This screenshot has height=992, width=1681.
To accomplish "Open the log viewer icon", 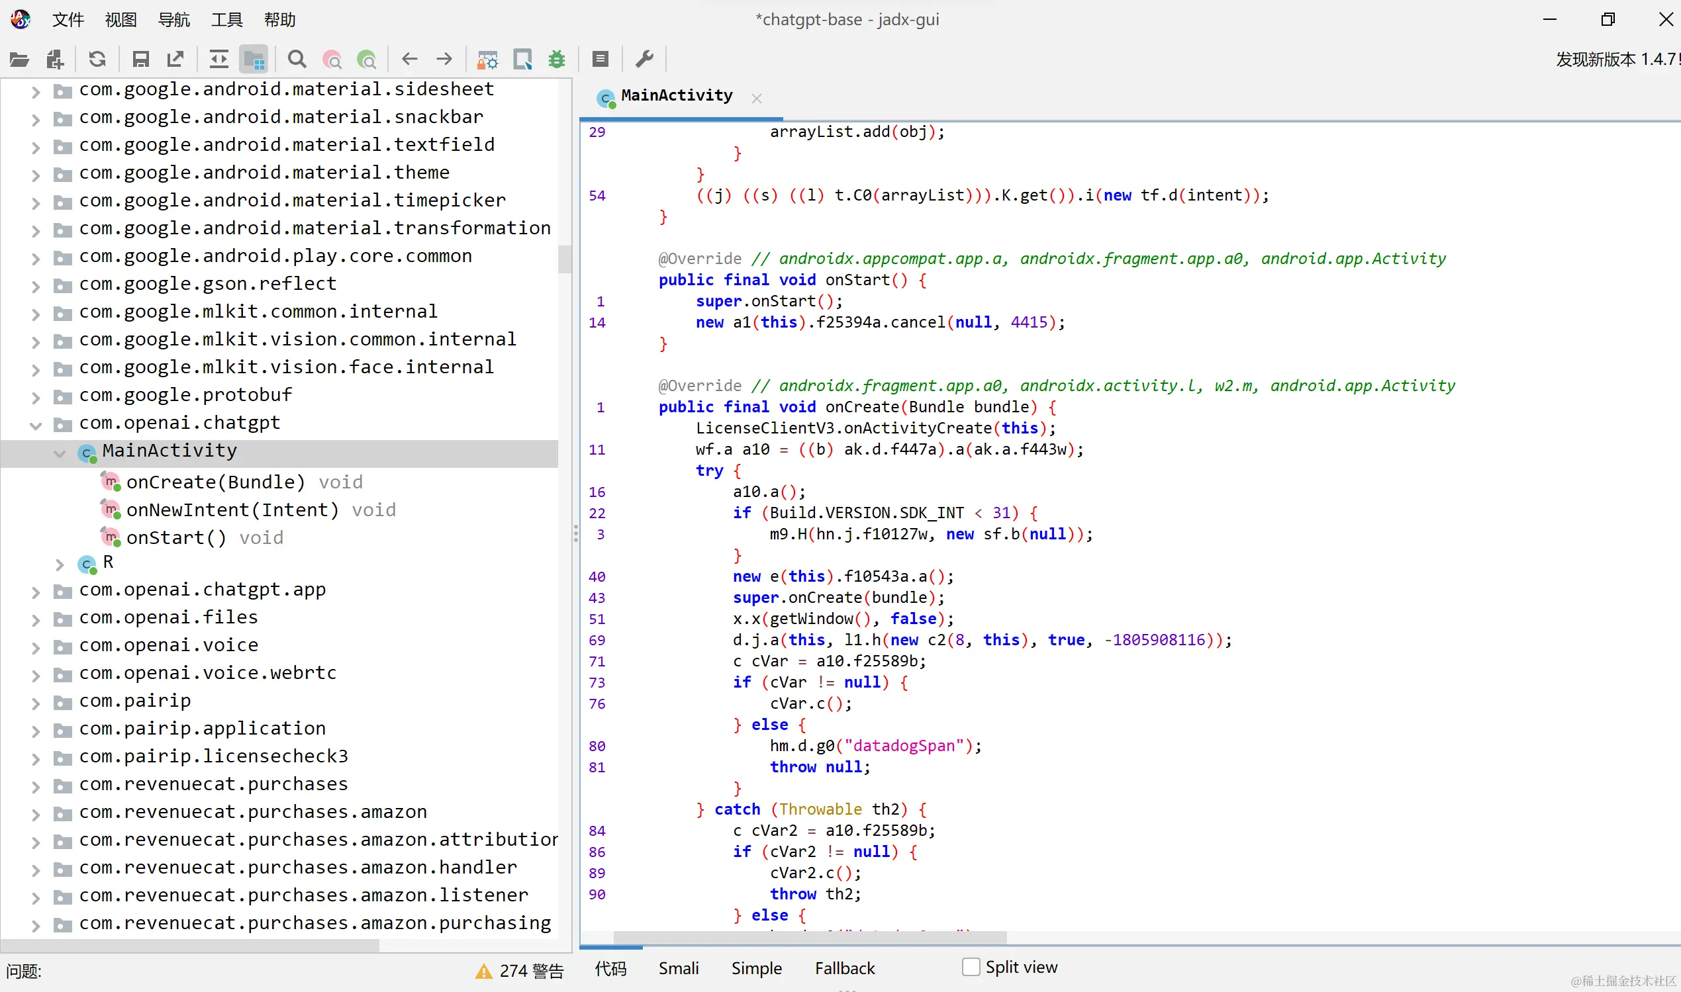I will point(600,60).
